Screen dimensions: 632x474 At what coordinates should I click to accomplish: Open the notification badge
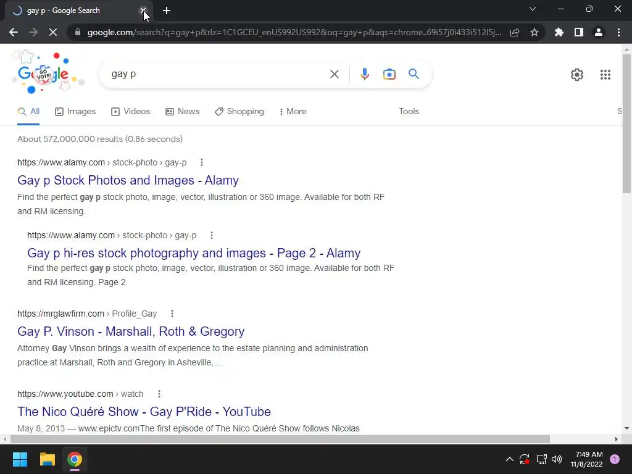(615, 459)
